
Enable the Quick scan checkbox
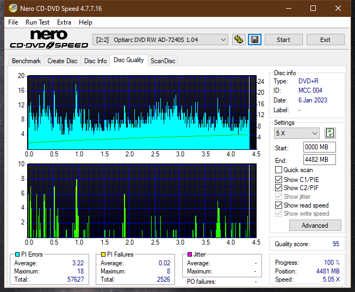pos(278,170)
